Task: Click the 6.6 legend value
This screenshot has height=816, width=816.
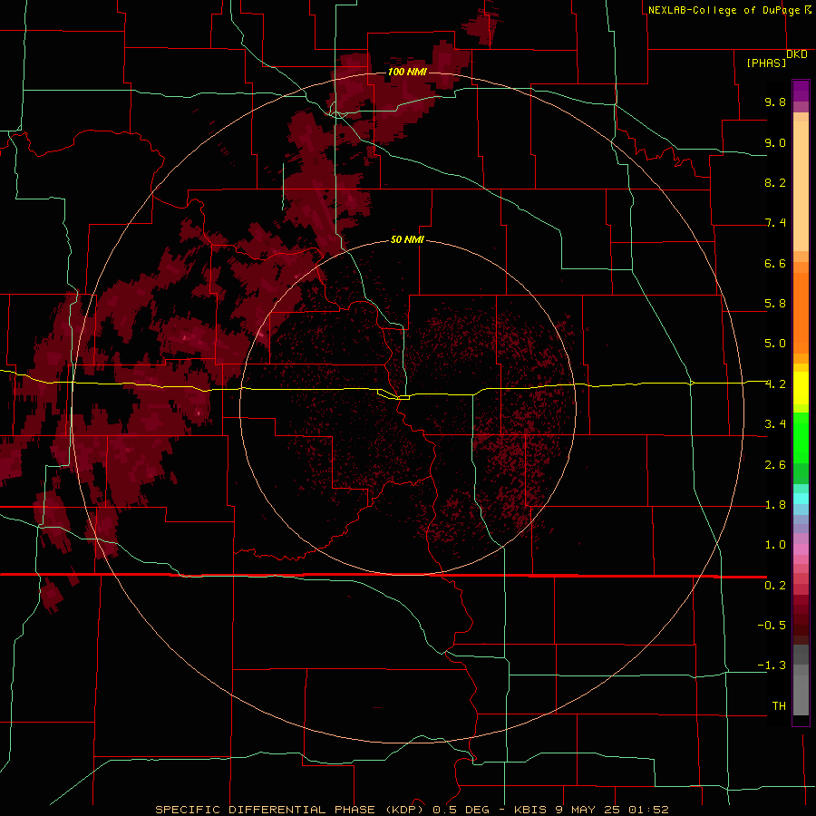Action: click(x=775, y=263)
